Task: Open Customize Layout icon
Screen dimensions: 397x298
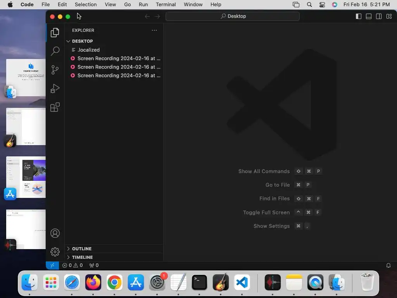Action: tap(389, 16)
